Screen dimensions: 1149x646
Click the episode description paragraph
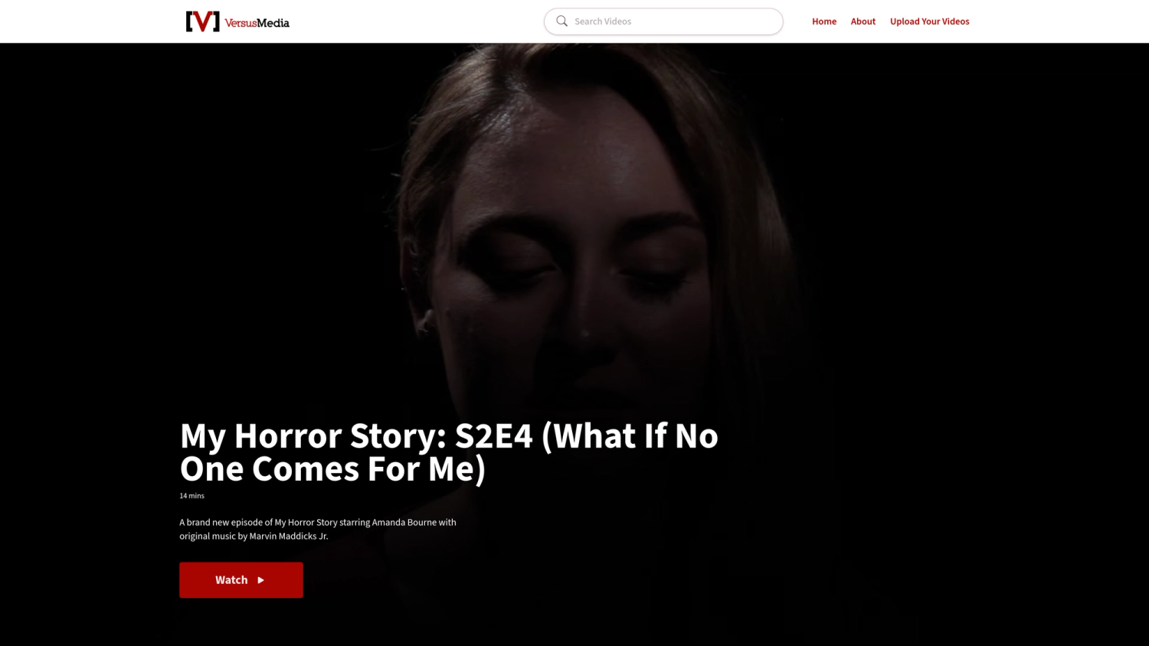[318, 529]
